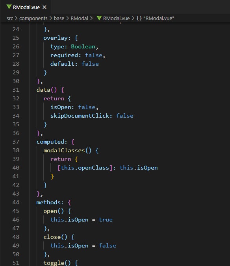Place cursor on 'overlay' property
This screenshot has width=230, height=266.
click(56, 38)
